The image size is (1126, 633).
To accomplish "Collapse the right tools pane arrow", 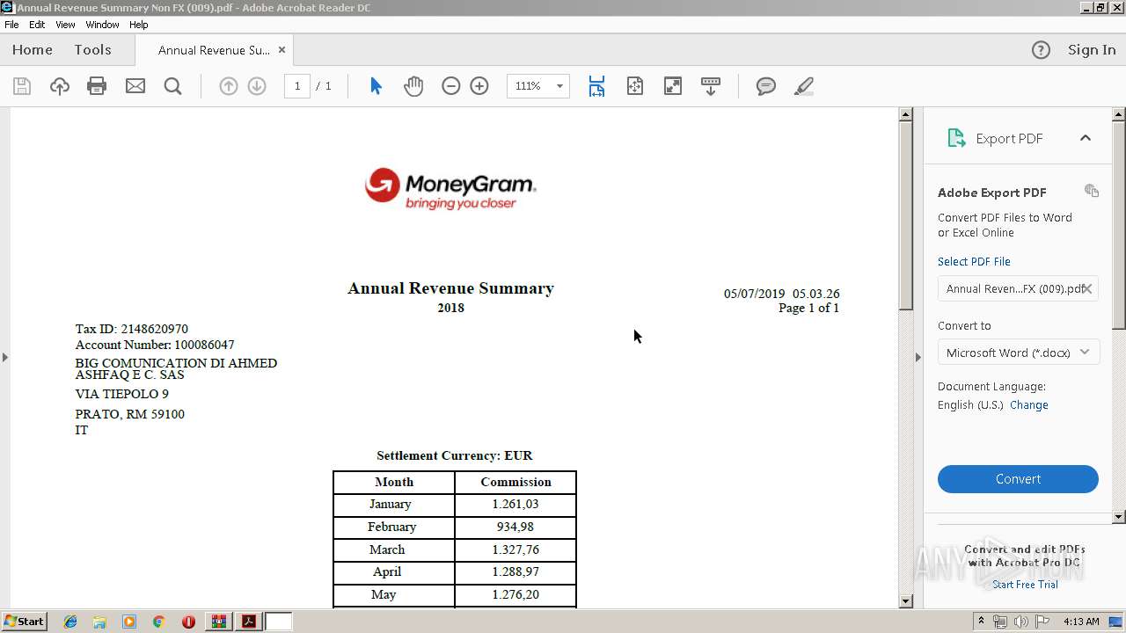I will click(x=918, y=357).
